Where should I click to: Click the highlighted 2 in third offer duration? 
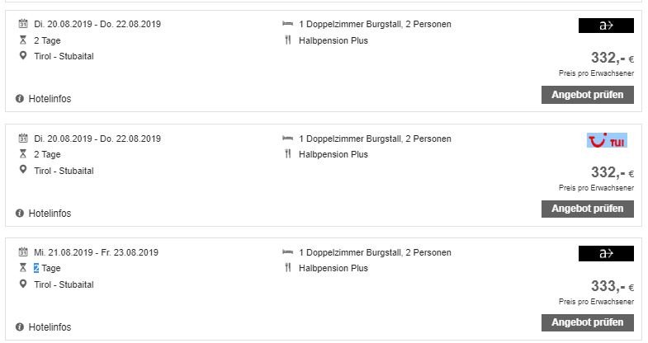pos(36,268)
